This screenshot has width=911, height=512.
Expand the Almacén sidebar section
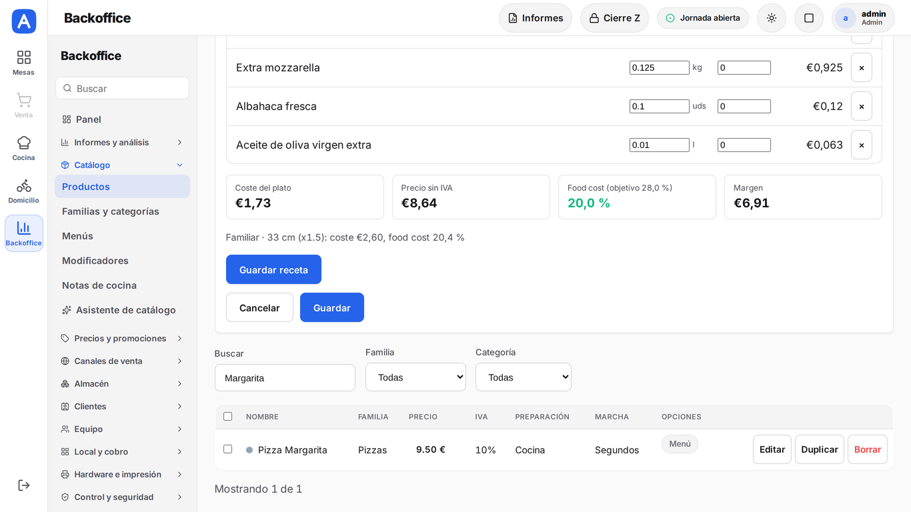[122, 383]
